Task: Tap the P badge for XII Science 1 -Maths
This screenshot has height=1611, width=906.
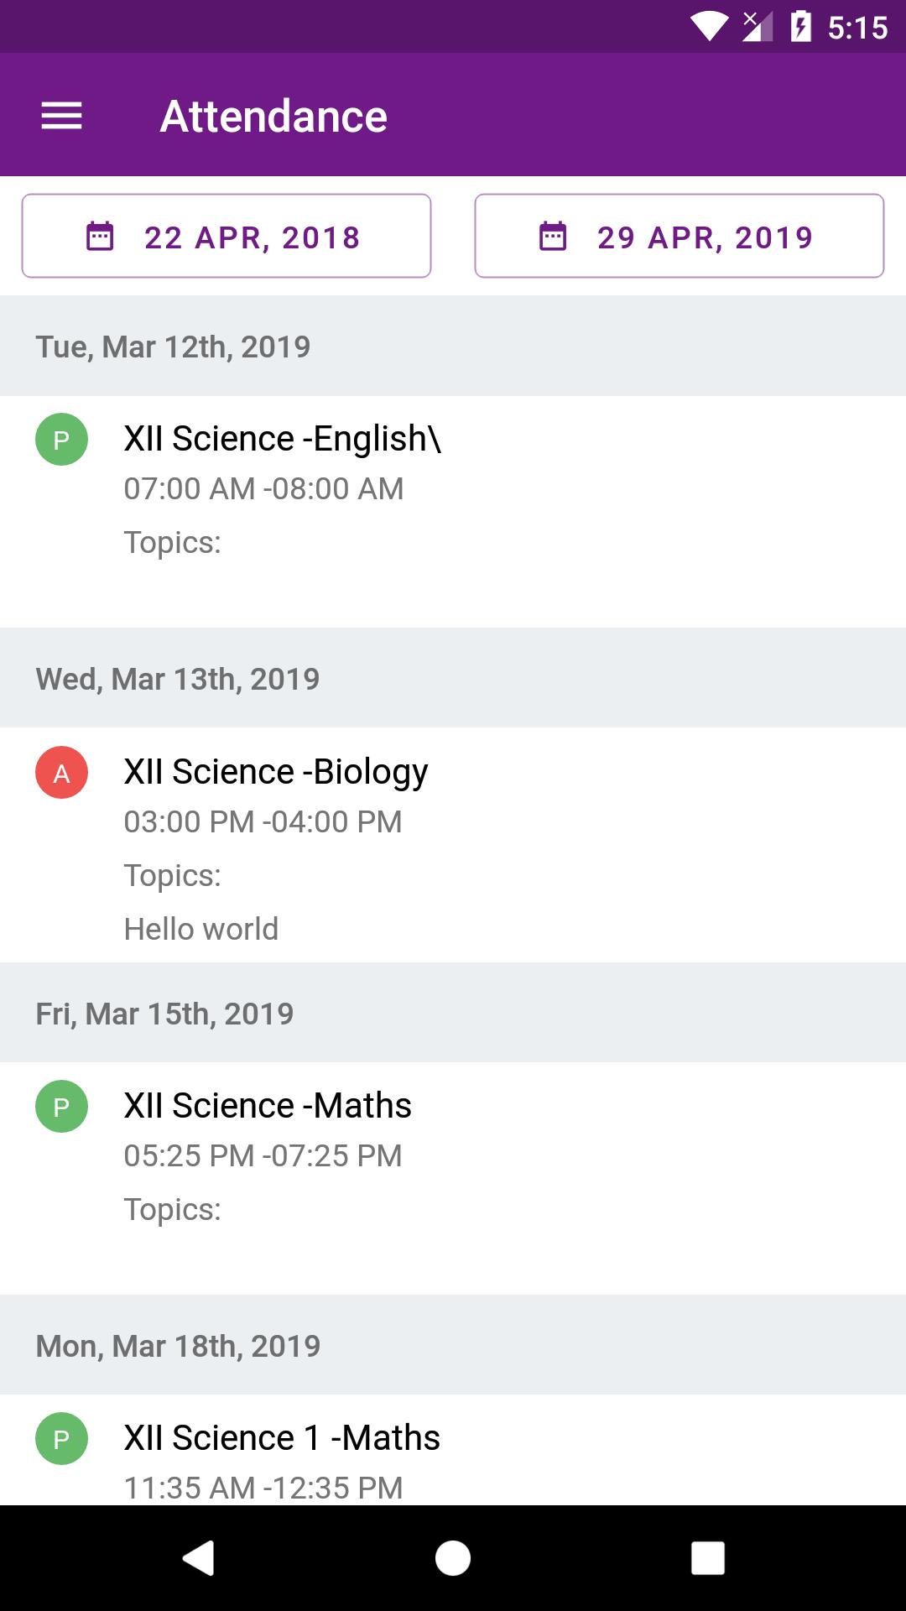Action: pos(61,1439)
